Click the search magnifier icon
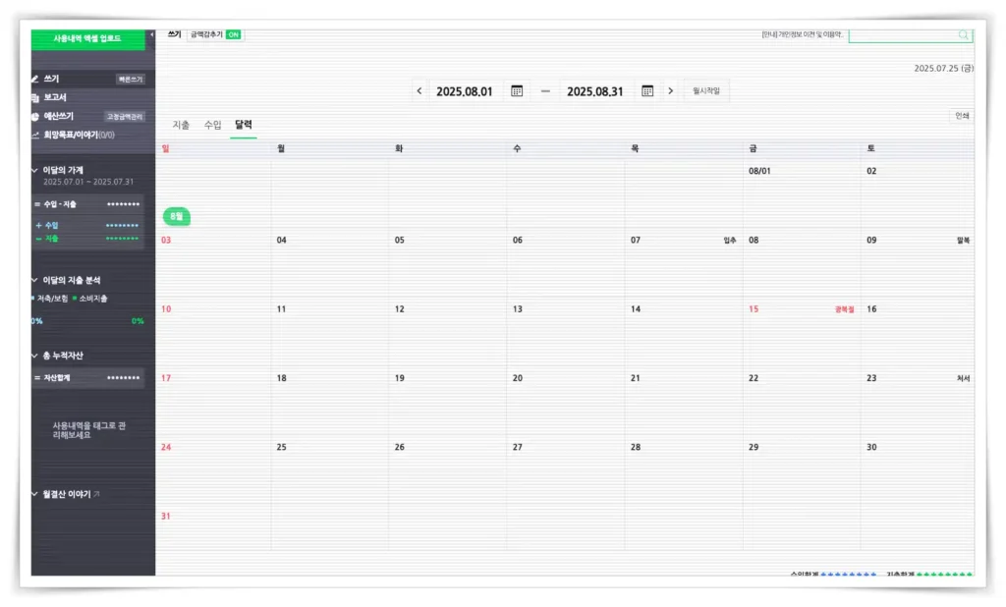 point(963,35)
